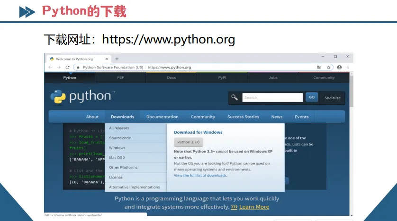Choose All releases in Downloads submenu
397x221 pixels.
135,128
